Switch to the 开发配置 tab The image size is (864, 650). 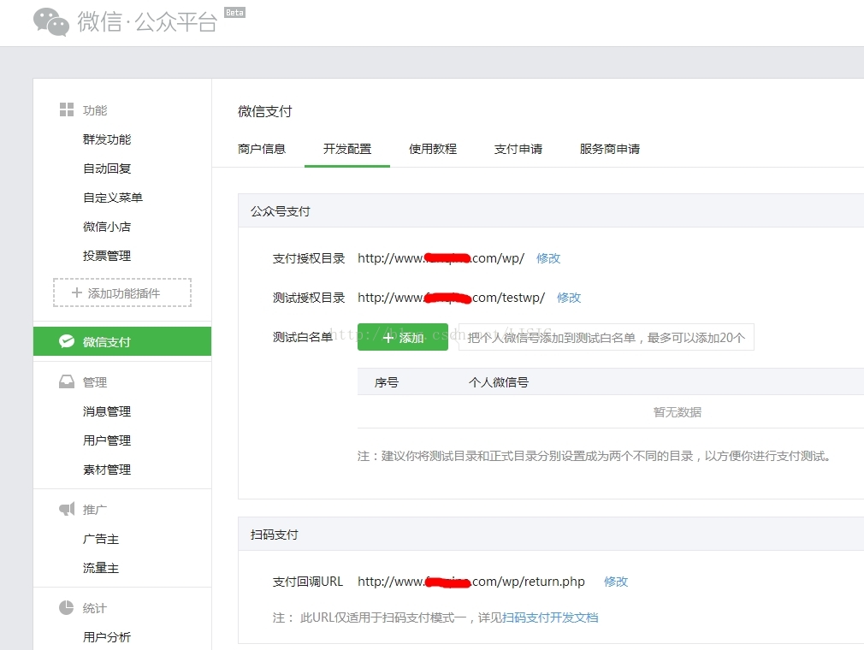click(x=347, y=149)
